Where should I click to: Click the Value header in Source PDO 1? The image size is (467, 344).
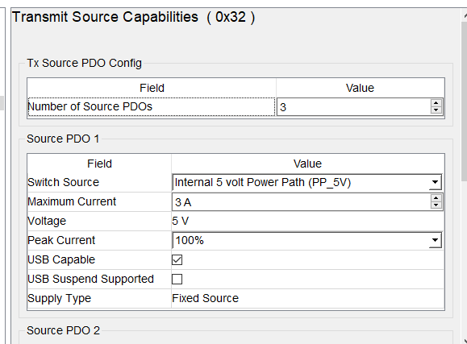coord(307,164)
